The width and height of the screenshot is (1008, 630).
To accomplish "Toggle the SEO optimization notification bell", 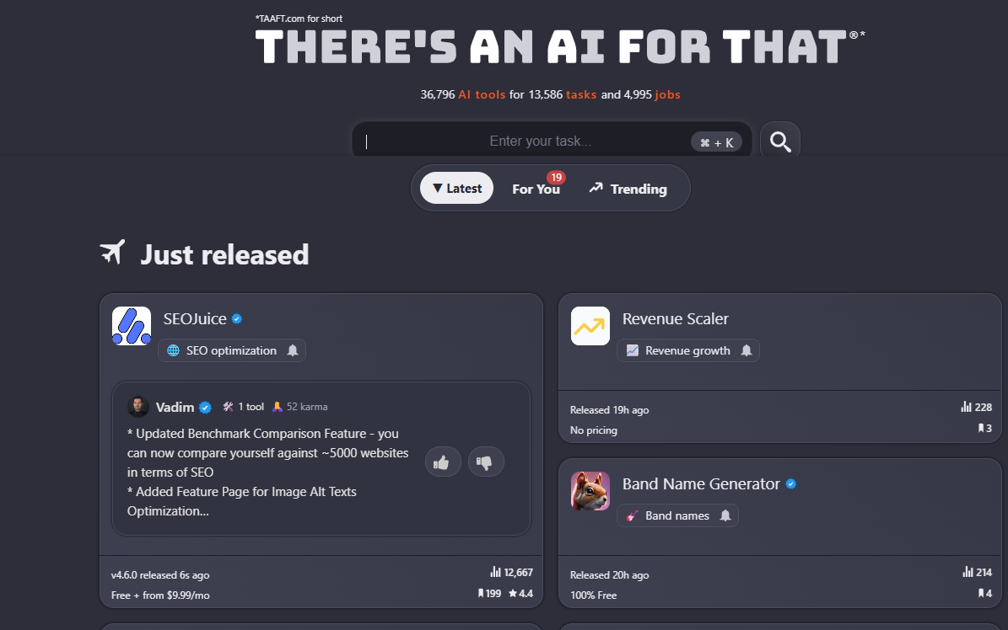I will pyautogui.click(x=293, y=350).
